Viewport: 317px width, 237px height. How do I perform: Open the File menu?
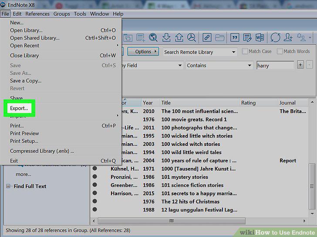point(5,14)
